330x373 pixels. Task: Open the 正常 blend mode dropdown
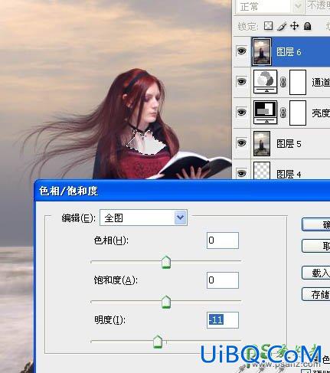[270, 6]
